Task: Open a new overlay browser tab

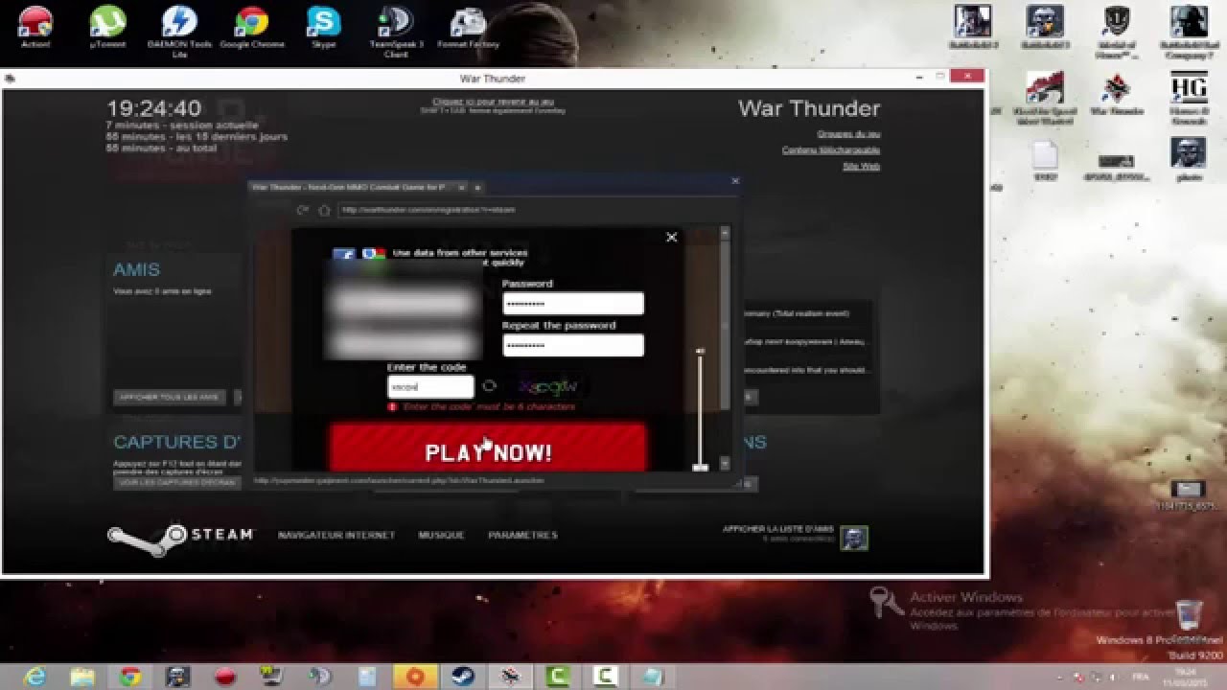Action: 477,188
